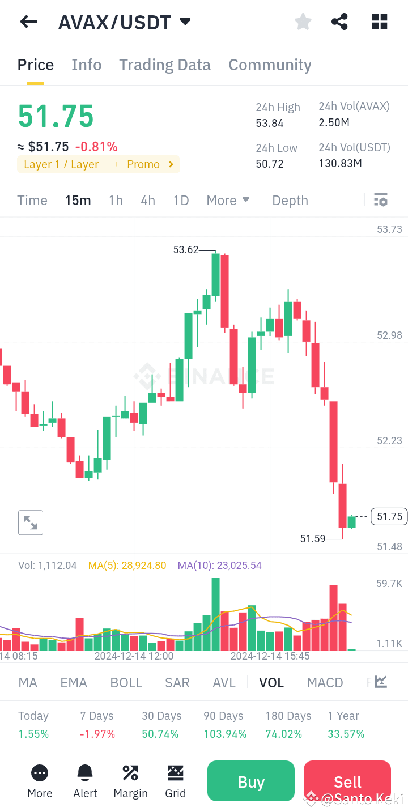Switch to the Trading Data tab

[x=164, y=65]
